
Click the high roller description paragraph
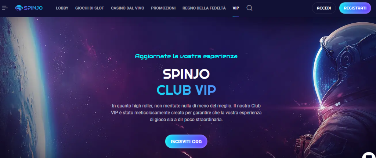186,113
